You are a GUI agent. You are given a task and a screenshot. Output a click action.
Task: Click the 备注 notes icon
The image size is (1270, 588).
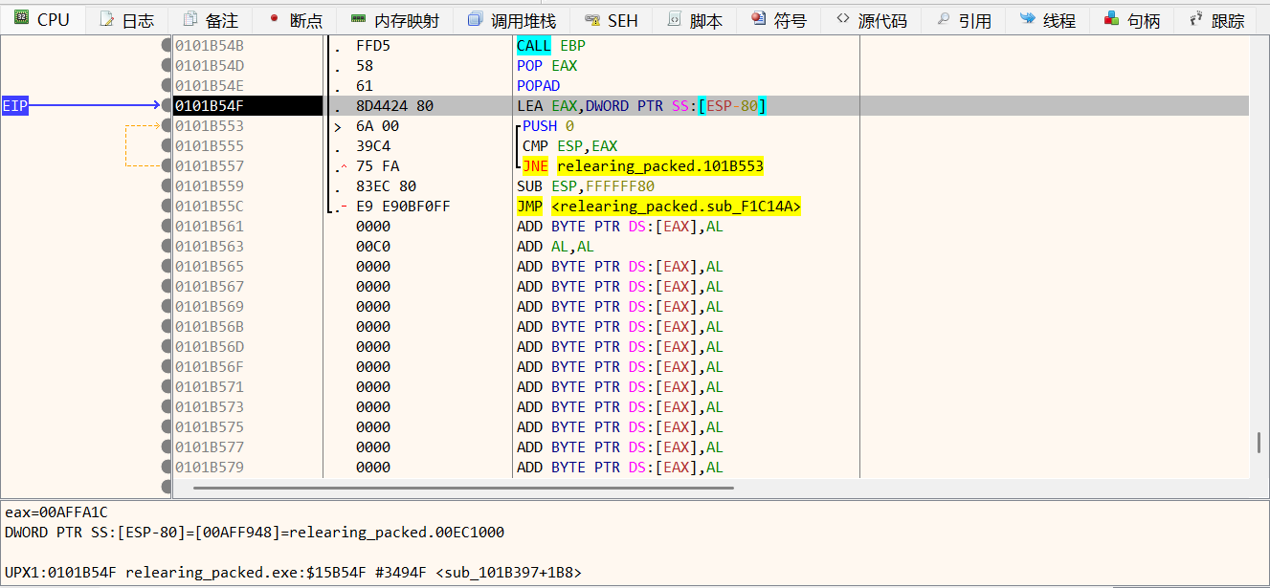coord(190,19)
